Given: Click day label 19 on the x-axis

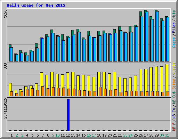Looking at the screenshot, I should [104, 135].
